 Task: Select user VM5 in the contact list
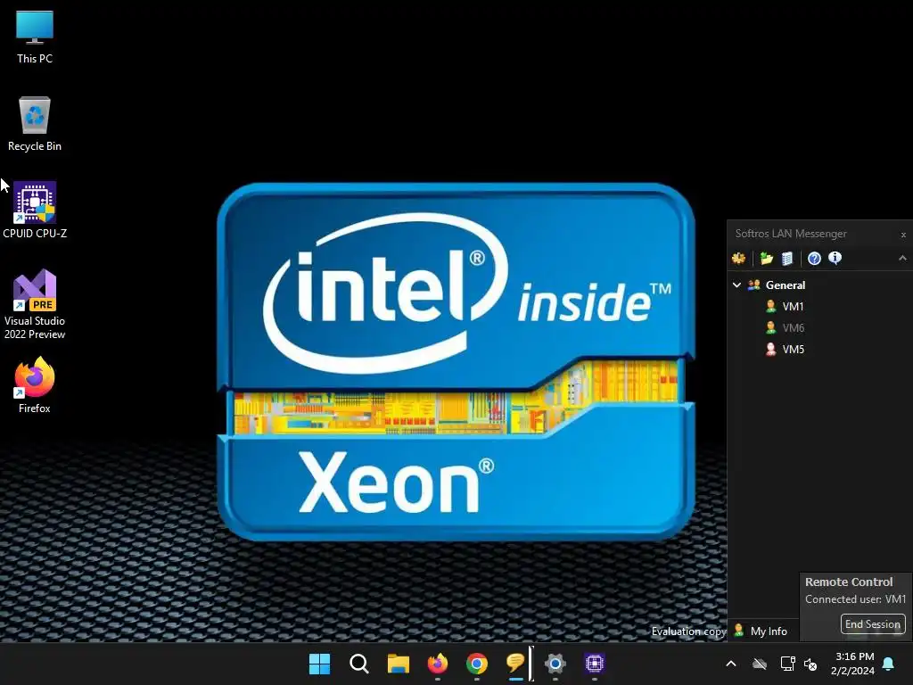[793, 350]
